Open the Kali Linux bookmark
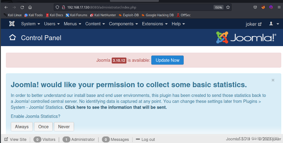283x143 pixels. click(x=13, y=15)
